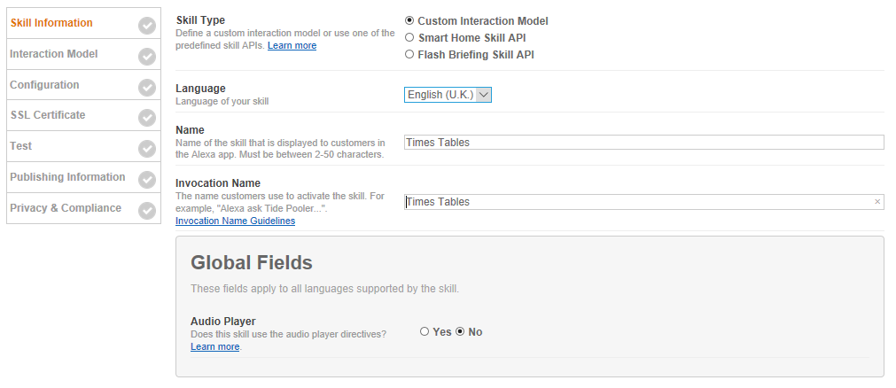Image resolution: width=896 pixels, height=388 pixels.
Task: Click Learn more under Skill Type
Action: coord(292,45)
